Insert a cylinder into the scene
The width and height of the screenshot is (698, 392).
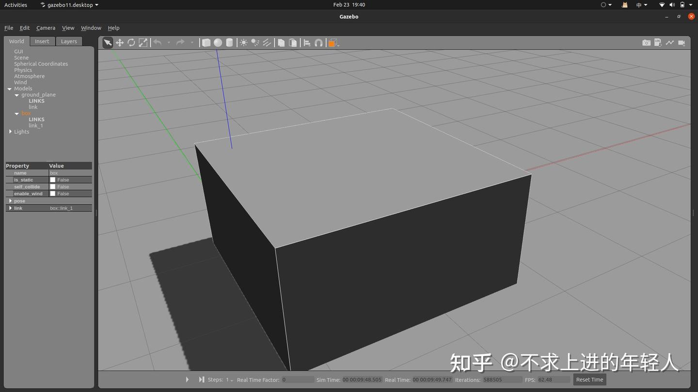pyautogui.click(x=229, y=43)
